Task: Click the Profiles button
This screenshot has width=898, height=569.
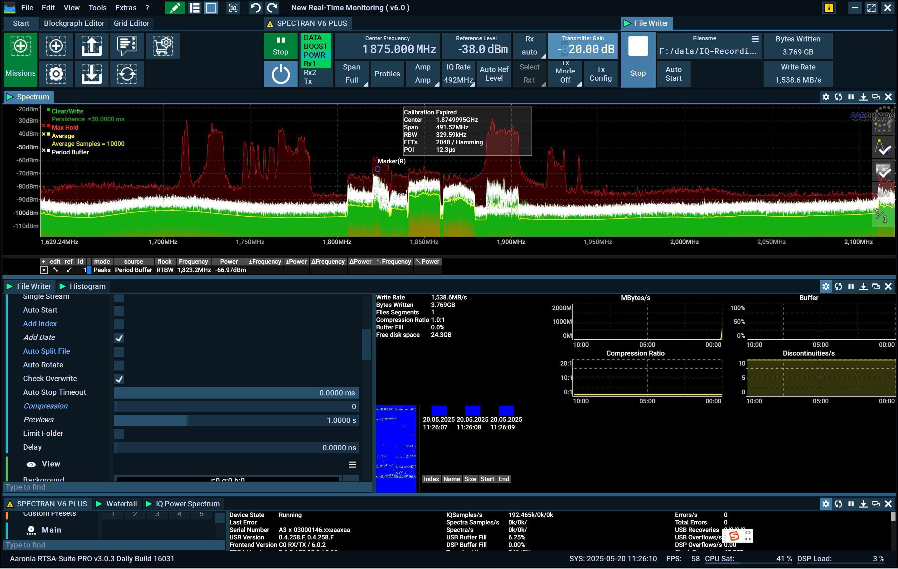Action: (387, 74)
